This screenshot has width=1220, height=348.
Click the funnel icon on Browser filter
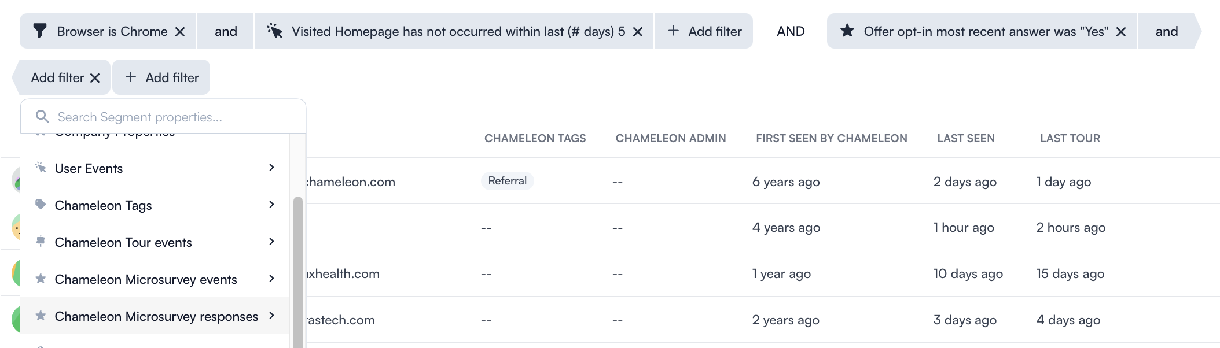40,31
